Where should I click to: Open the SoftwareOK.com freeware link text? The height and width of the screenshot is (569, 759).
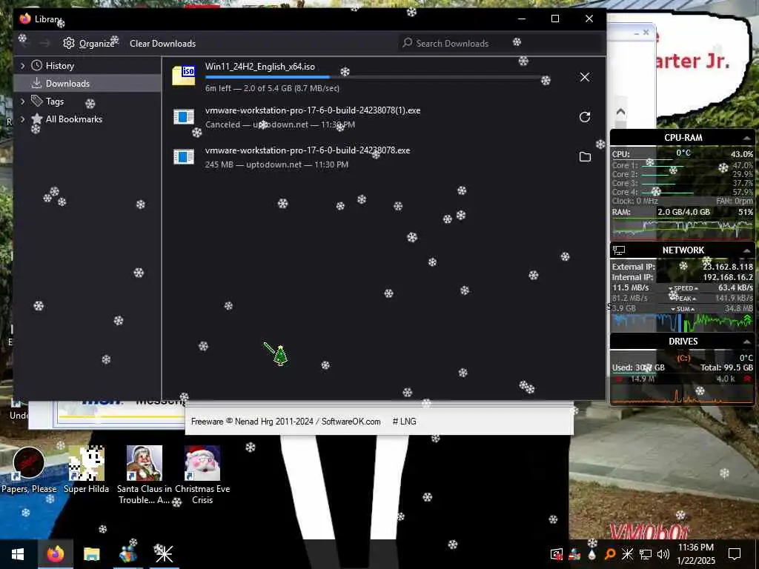[x=351, y=422]
